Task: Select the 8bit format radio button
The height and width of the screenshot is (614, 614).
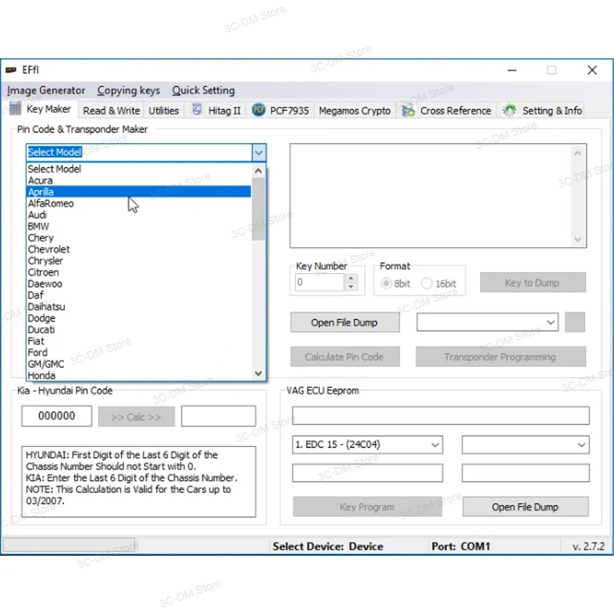Action: pyautogui.click(x=386, y=283)
